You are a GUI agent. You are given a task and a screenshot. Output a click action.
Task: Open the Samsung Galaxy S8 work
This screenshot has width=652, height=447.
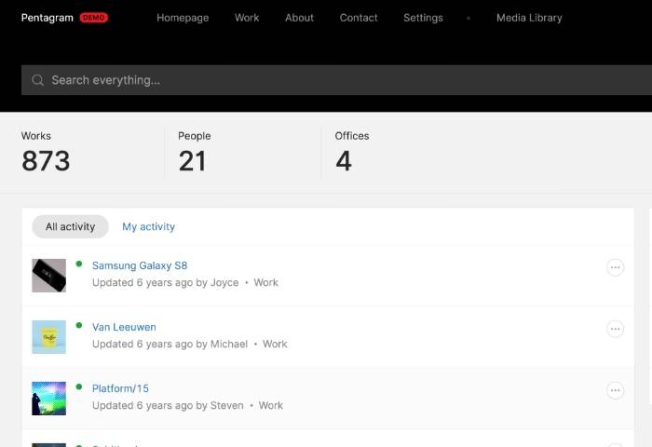(x=140, y=265)
